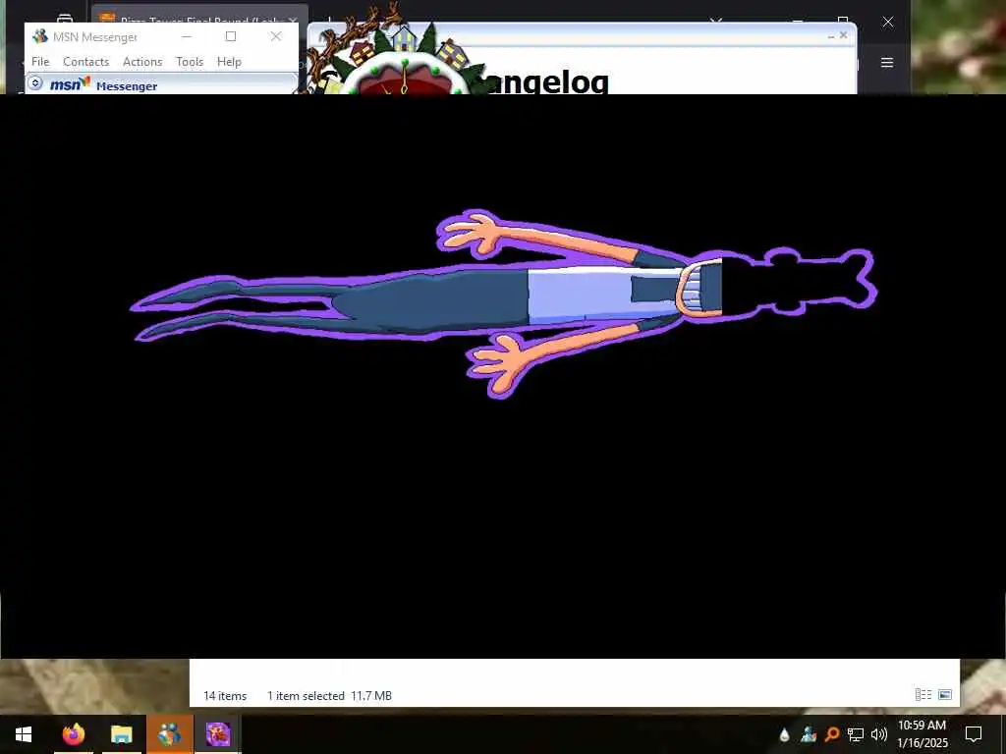Expand the round chevron beside msn Messenger logo
Image resolution: width=1006 pixels, height=754 pixels.
pyautogui.click(x=36, y=83)
